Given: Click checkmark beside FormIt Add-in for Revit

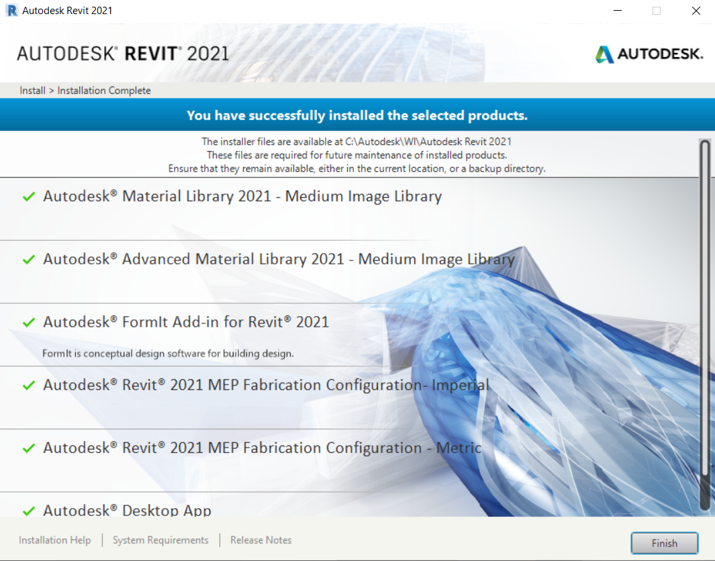Looking at the screenshot, I should point(28,321).
